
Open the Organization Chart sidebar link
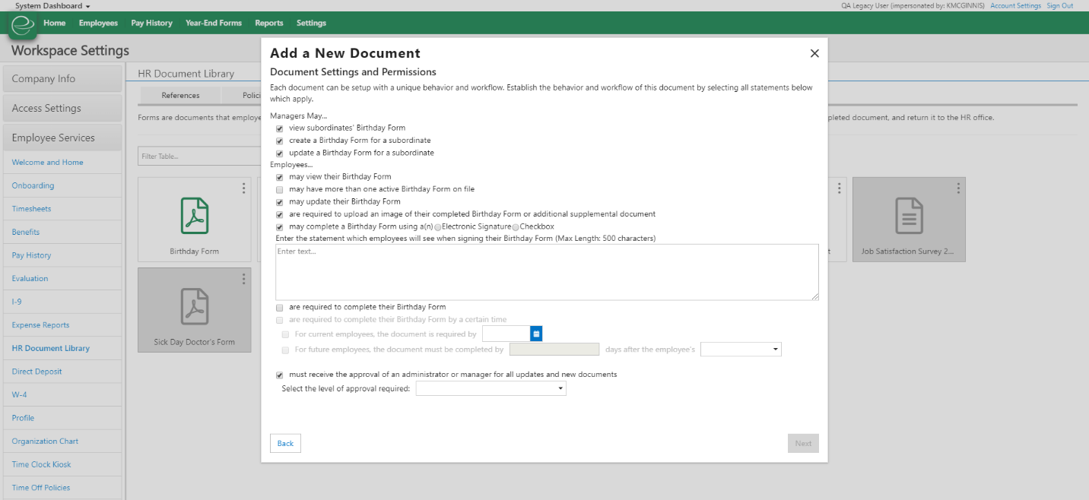(46, 441)
